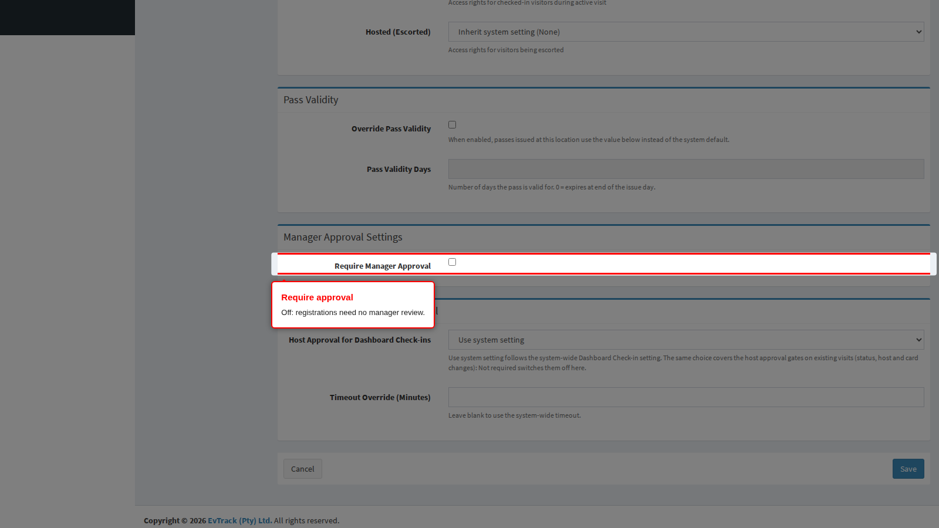Click the Require Manager Approval label
939x528 pixels.
click(x=383, y=266)
